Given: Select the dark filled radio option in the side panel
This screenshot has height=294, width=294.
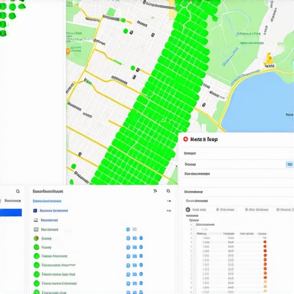Looking at the screenshot, I should (188, 210).
